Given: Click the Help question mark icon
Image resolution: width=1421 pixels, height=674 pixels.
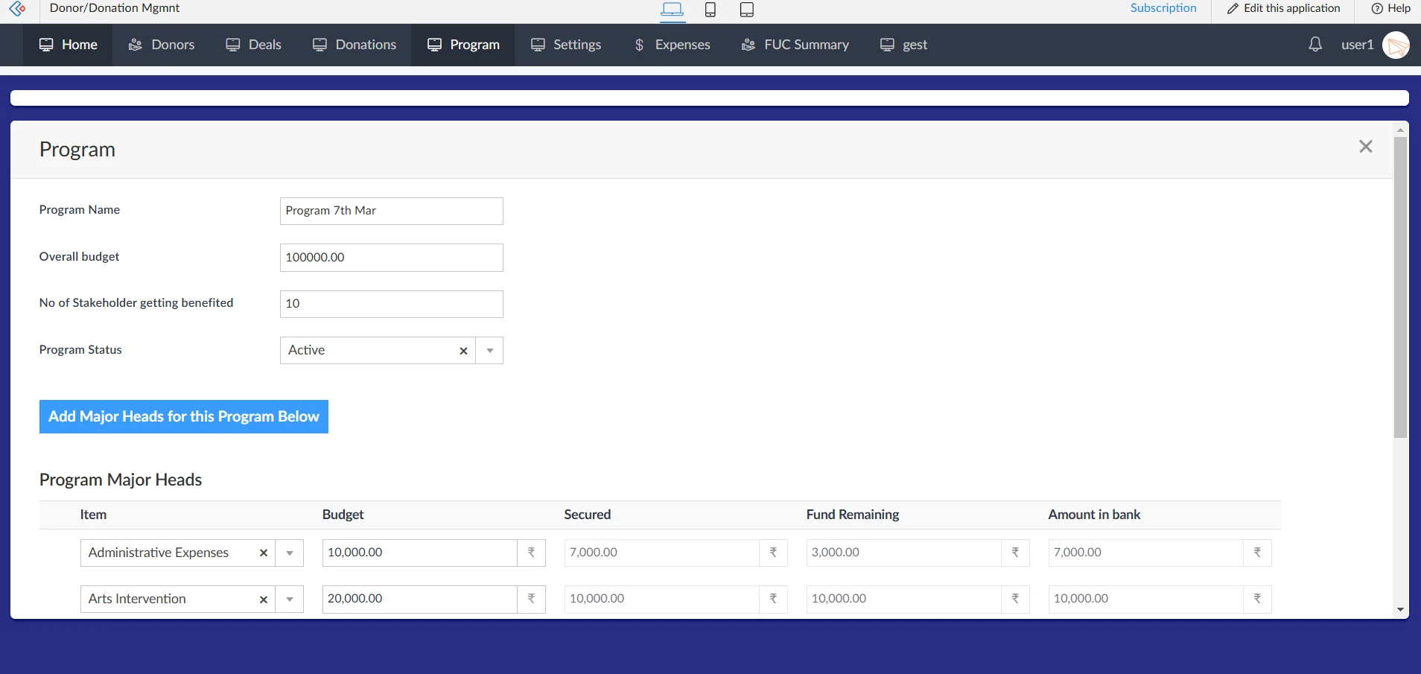Looking at the screenshot, I should pos(1377,8).
